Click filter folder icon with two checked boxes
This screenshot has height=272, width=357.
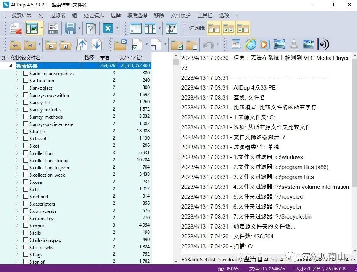[x=228, y=28]
